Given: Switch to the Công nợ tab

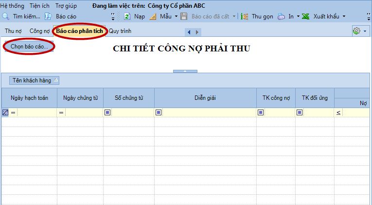Looking at the screenshot, I should click(x=39, y=31).
